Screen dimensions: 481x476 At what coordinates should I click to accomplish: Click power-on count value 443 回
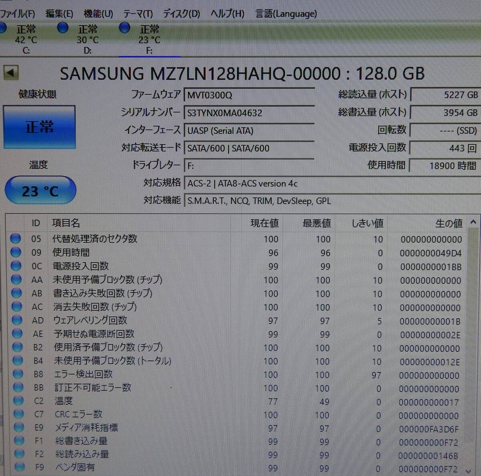point(445,148)
